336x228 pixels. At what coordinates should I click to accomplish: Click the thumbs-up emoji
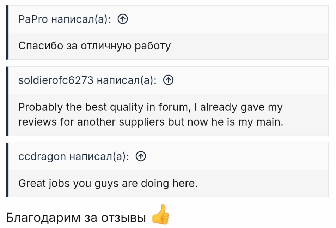click(x=160, y=215)
